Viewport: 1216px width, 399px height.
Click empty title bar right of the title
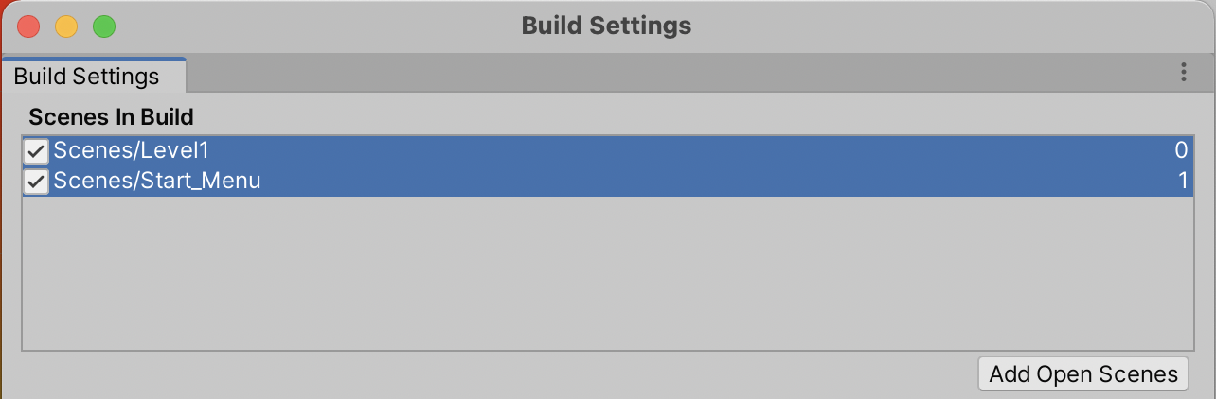pyautogui.click(x=947, y=26)
